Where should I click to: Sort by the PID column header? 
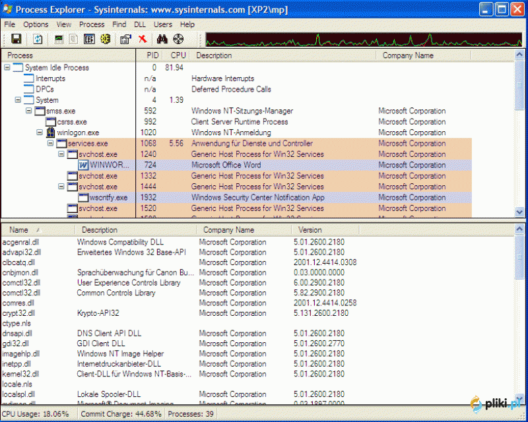150,55
